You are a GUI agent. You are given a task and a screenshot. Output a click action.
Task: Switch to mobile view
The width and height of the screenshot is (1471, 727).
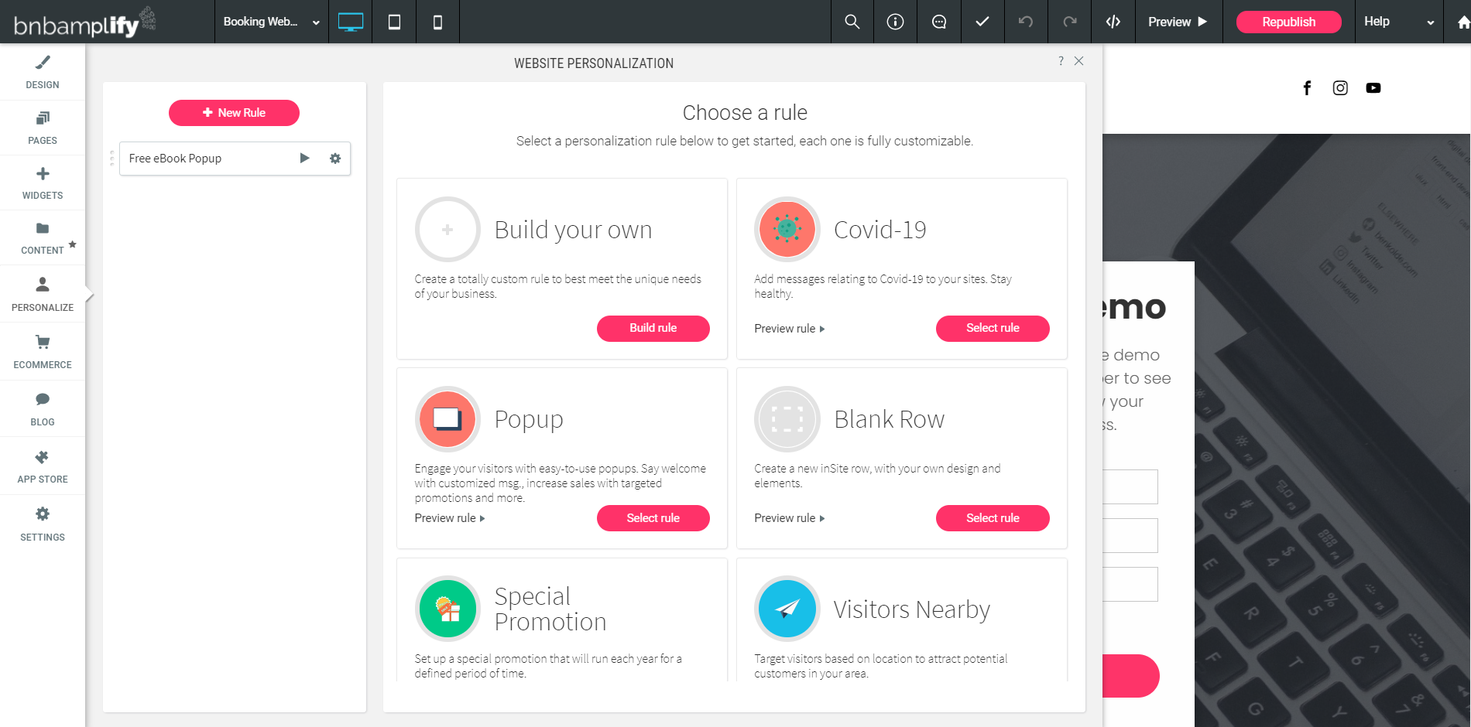[437, 22]
